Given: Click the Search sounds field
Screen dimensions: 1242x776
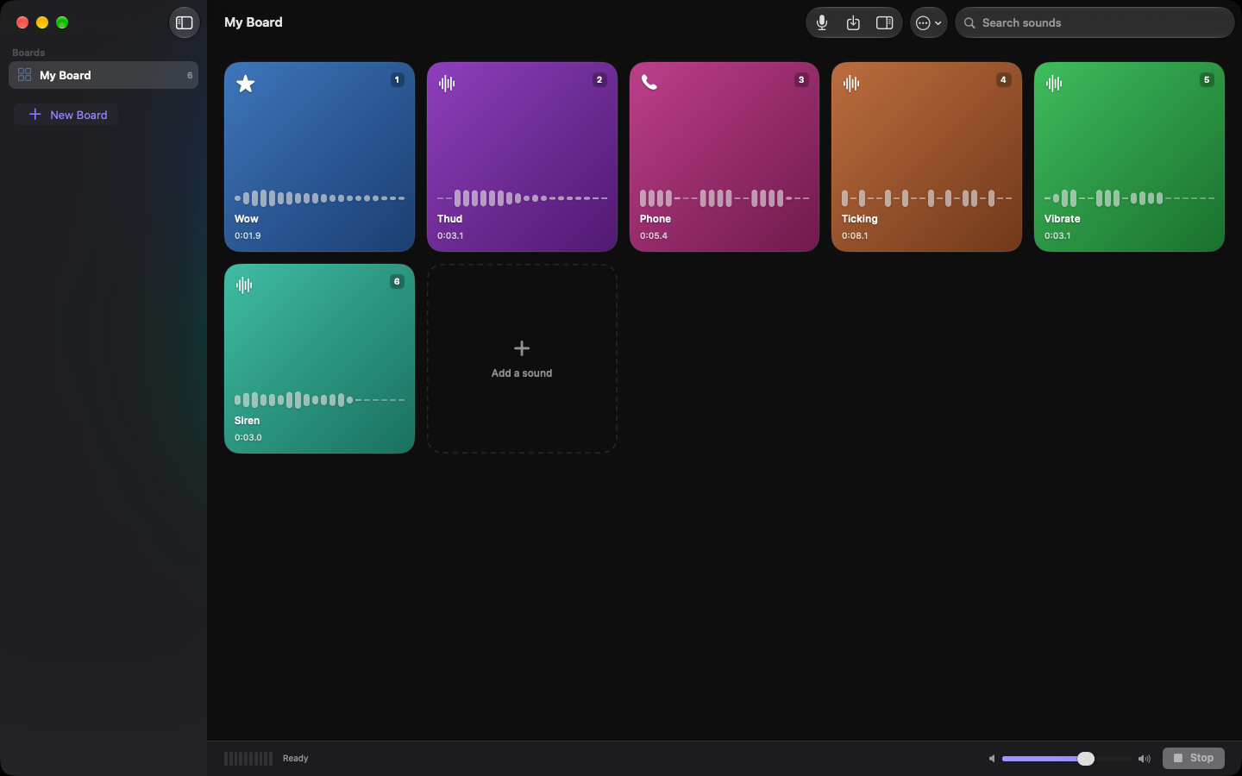Looking at the screenshot, I should [x=1095, y=23].
